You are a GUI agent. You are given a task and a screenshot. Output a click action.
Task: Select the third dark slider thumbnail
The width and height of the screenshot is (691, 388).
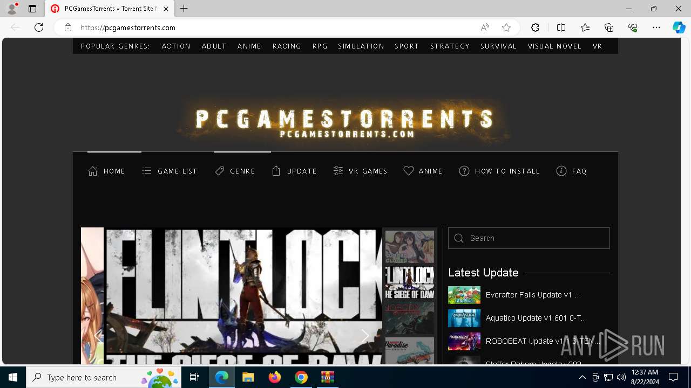pyautogui.click(x=410, y=318)
